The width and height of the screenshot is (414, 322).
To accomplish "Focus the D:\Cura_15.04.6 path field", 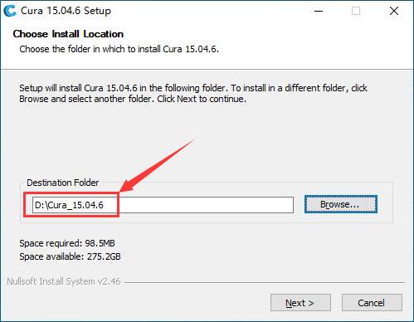I will click(163, 205).
